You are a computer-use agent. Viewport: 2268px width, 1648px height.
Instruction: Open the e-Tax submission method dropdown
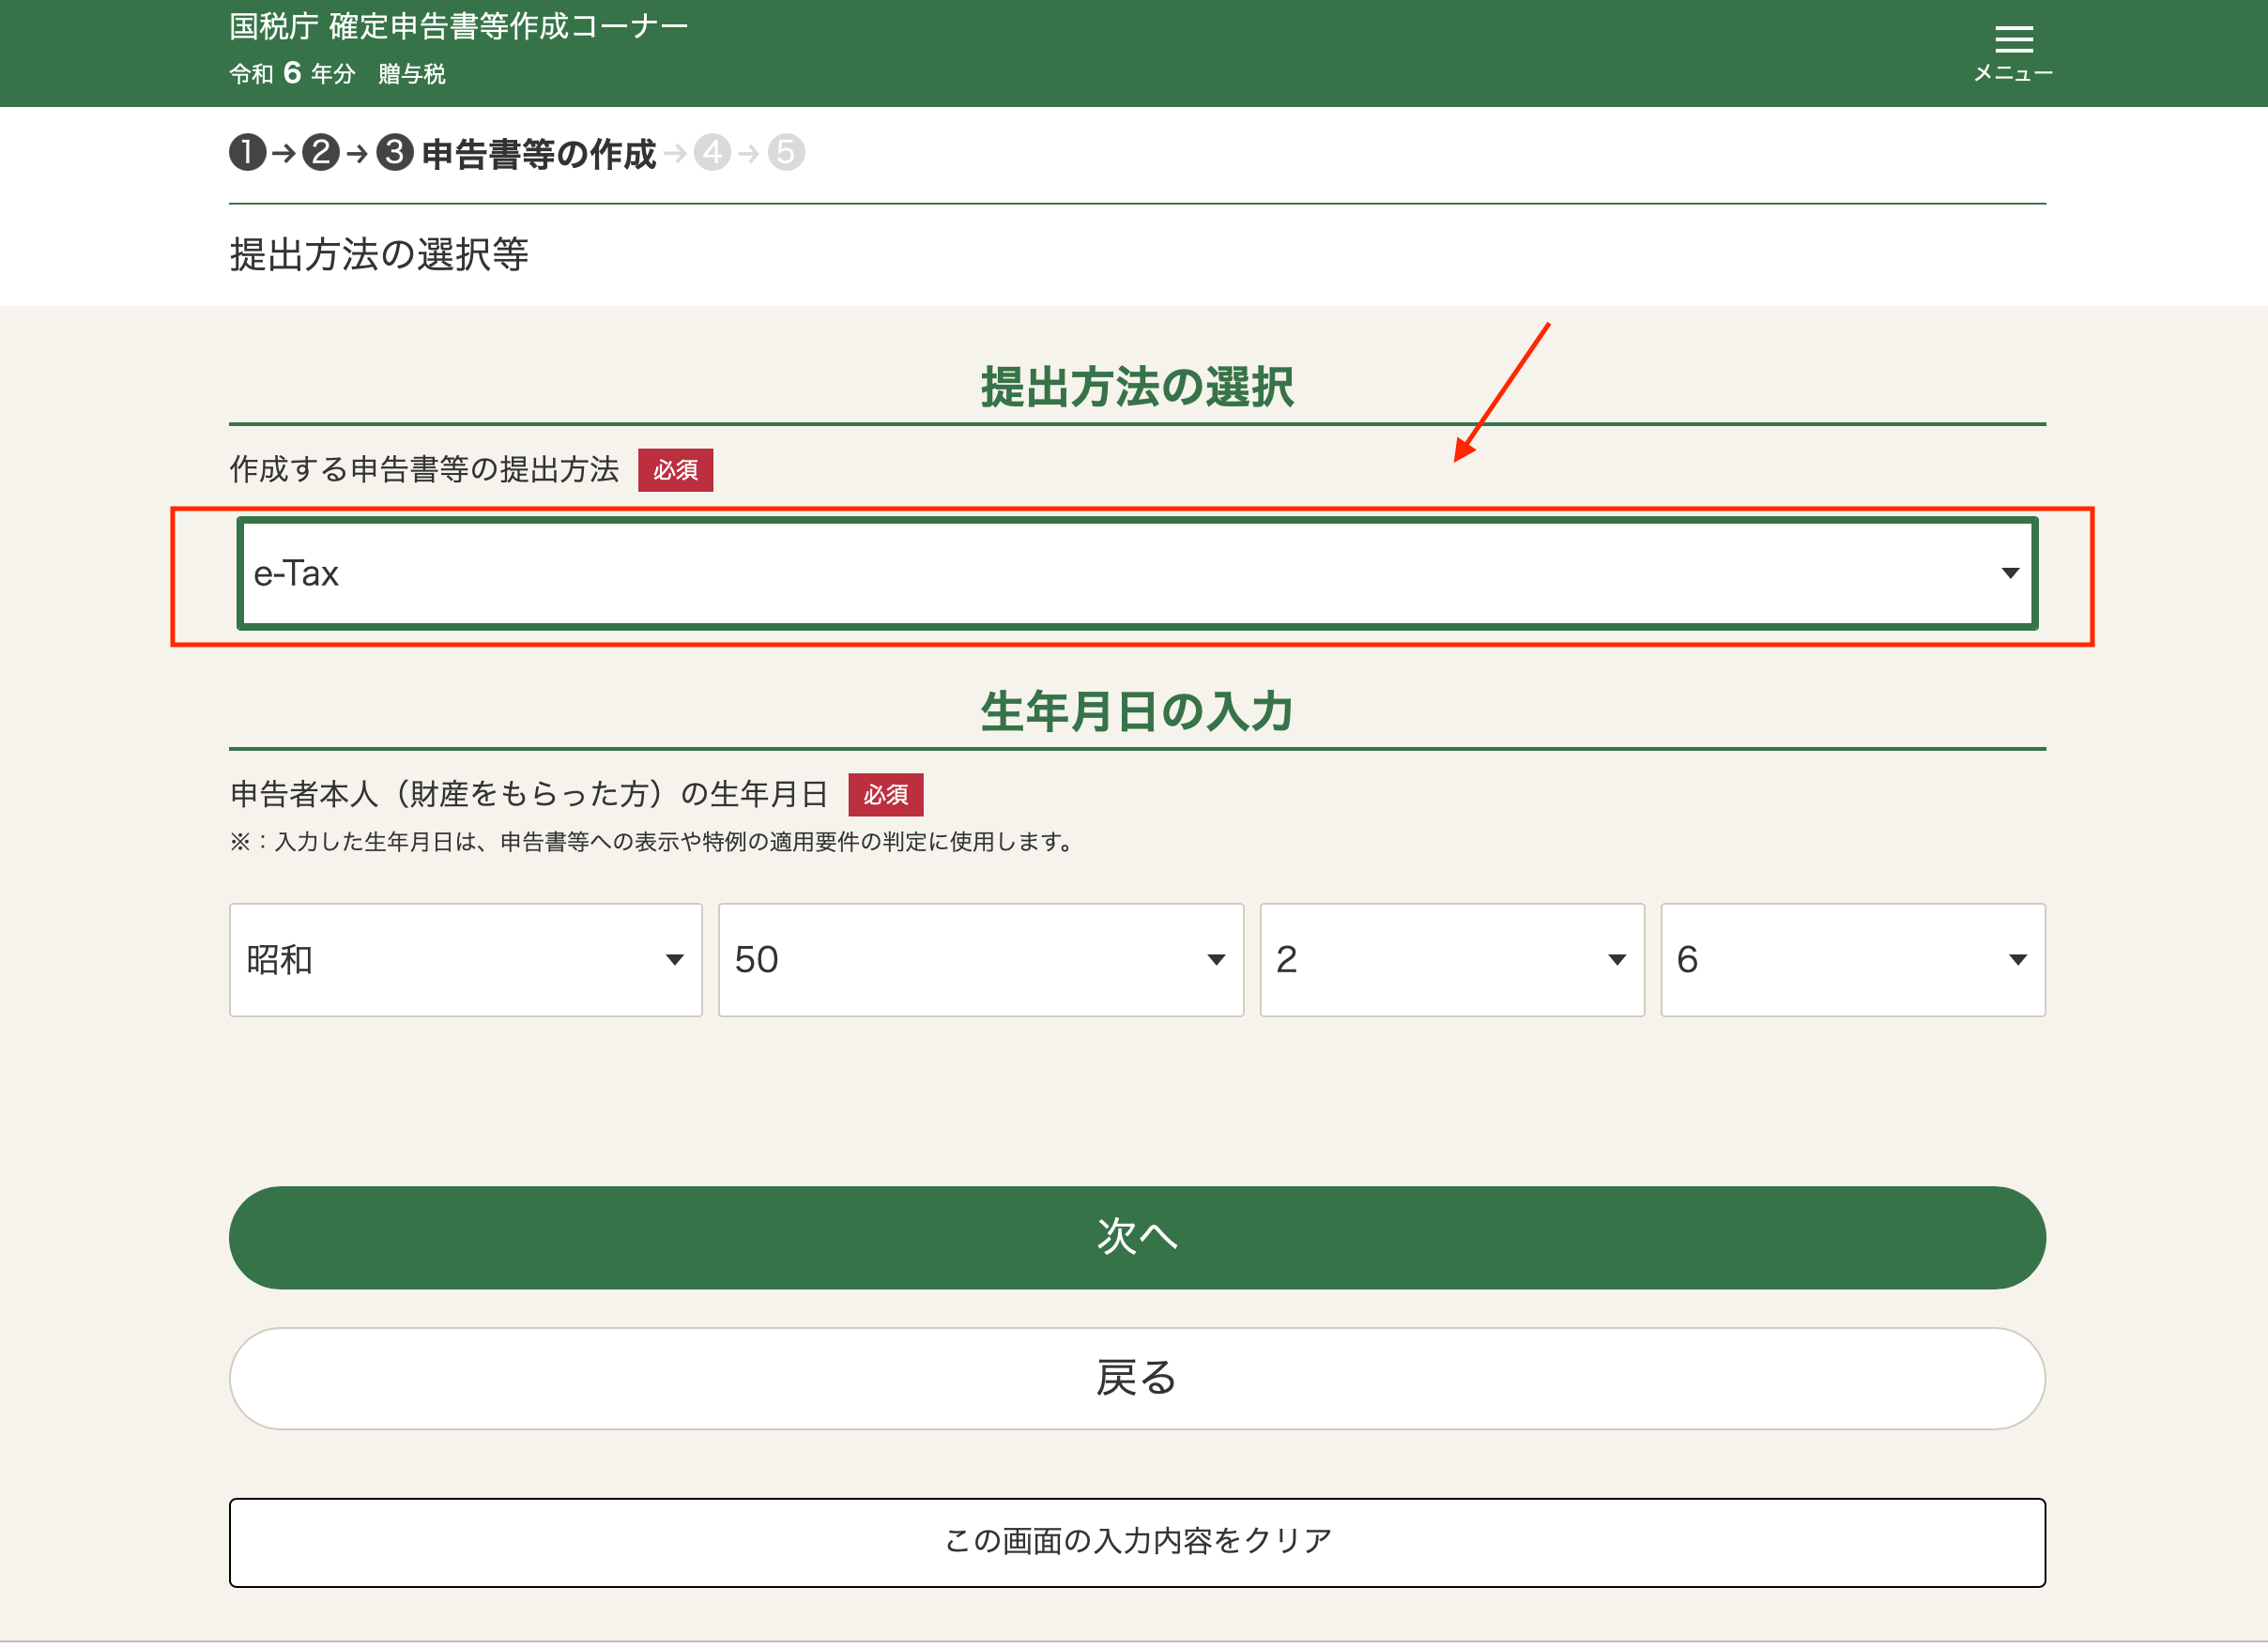coord(1137,574)
